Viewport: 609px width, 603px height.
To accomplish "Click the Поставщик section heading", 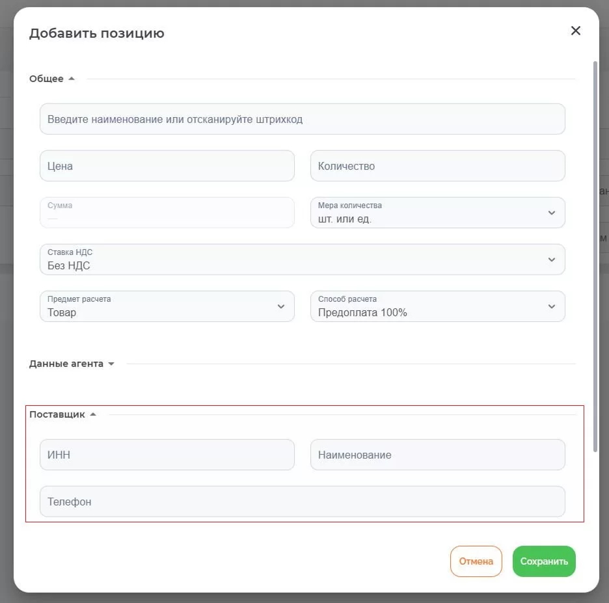I will coord(57,414).
